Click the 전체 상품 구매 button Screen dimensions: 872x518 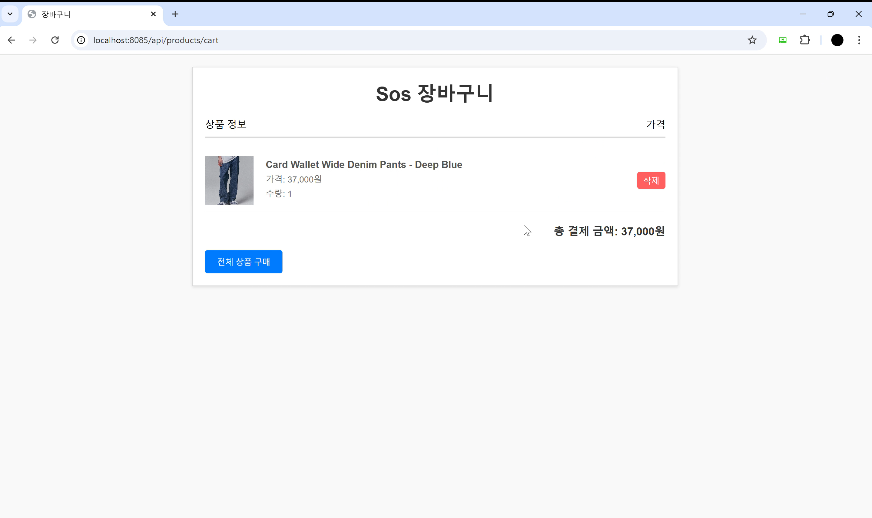244,262
